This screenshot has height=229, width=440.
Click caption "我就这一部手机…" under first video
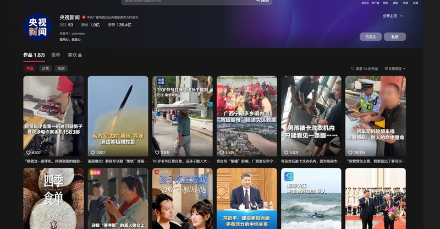53,161
